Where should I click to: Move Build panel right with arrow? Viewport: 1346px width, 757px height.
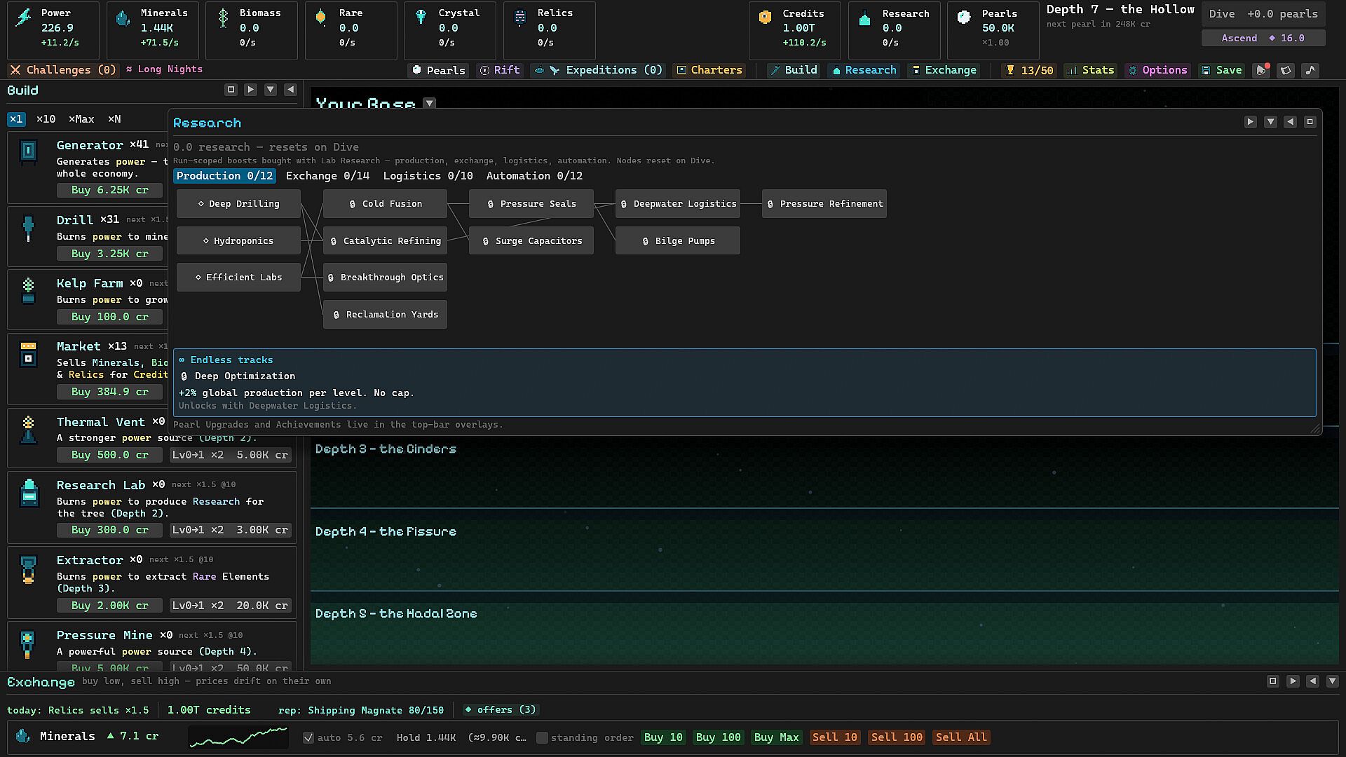coord(250,90)
